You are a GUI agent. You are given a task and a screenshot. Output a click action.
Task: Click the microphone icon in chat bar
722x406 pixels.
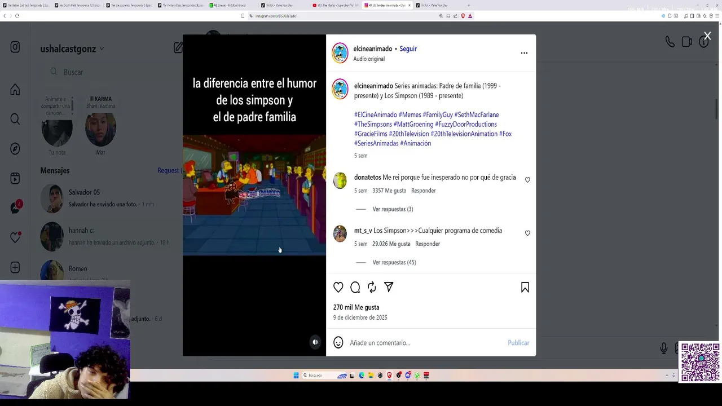(664, 348)
